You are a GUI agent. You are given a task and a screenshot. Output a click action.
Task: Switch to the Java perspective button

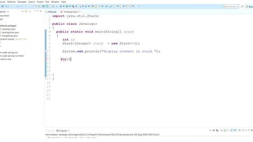[x=249, y=6]
